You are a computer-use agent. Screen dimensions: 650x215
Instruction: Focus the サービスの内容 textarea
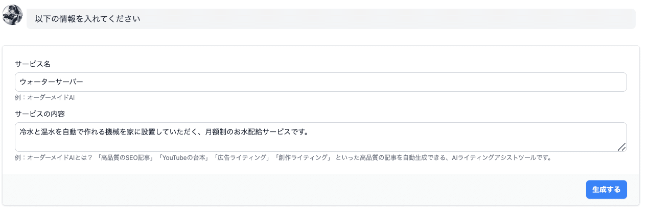click(x=321, y=137)
